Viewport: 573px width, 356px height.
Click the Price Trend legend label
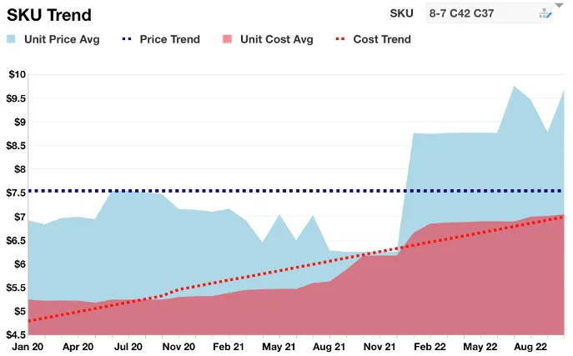coord(170,39)
